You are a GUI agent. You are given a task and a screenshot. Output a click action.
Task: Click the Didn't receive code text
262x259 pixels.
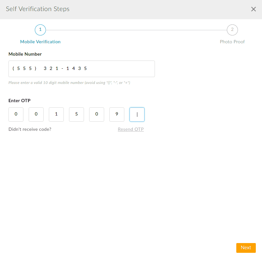pos(30,129)
